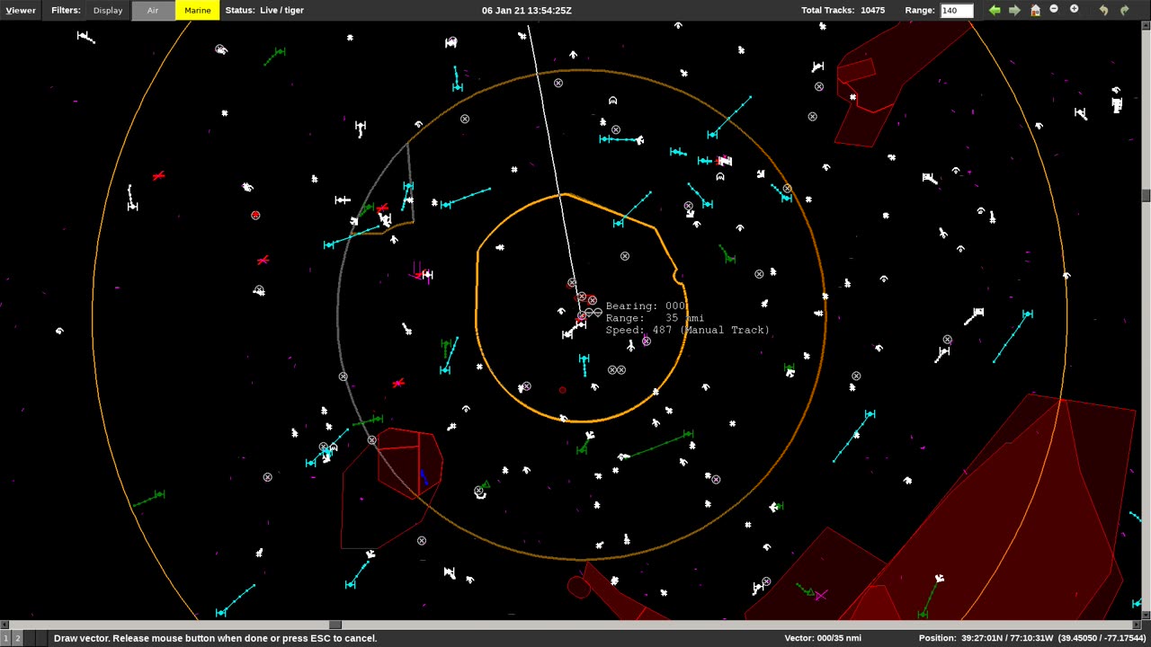This screenshot has height=647, width=1151.
Task: Switch to page 1 button
Action: (x=5, y=638)
